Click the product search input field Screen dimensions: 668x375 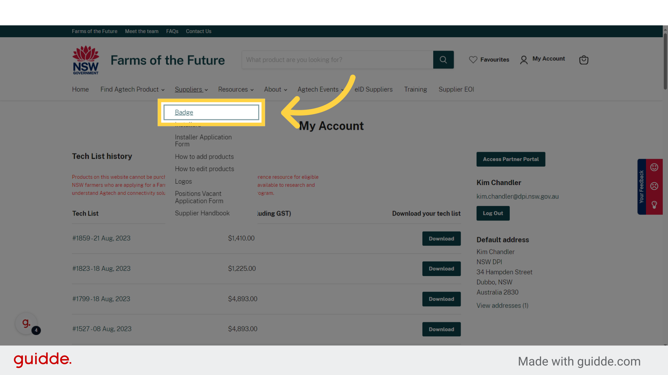337,60
